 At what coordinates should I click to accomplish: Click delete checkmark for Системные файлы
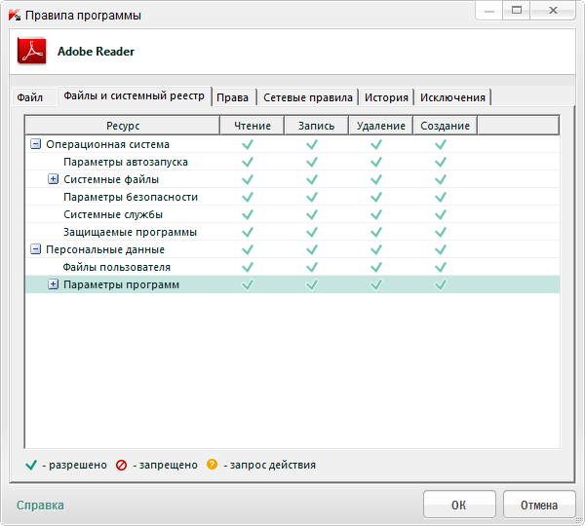[x=376, y=179]
